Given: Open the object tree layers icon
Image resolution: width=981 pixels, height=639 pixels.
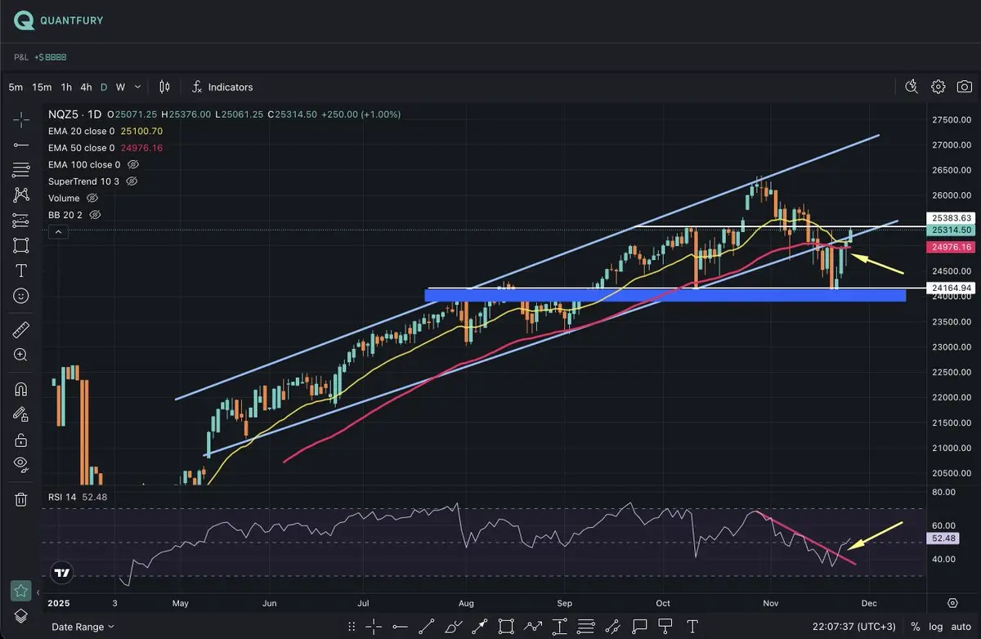Looking at the screenshot, I should tap(21, 614).
